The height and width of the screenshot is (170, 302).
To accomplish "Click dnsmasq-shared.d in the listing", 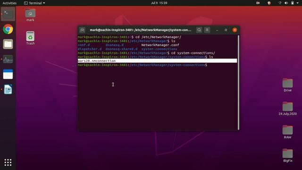I will click(122, 49).
